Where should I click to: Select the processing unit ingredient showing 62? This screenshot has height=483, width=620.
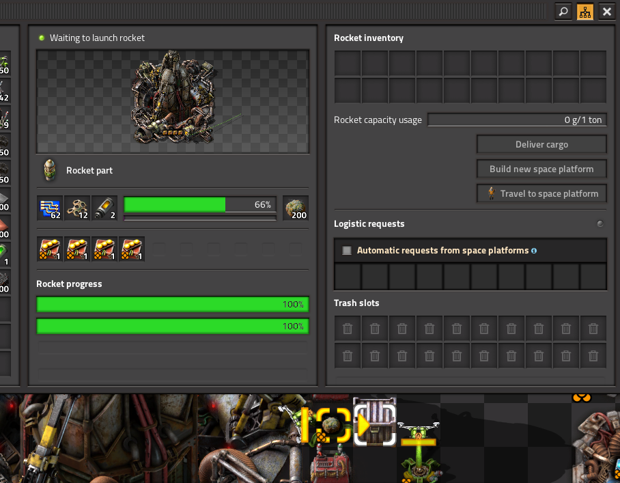click(x=50, y=208)
